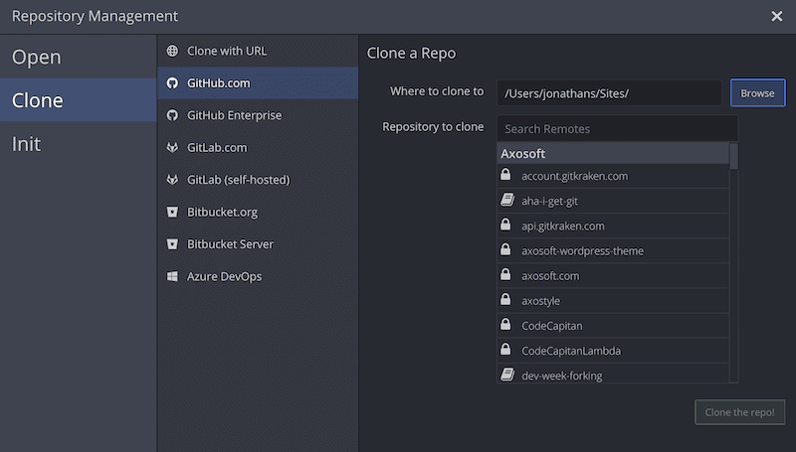Click the Bitbucket.org bucket icon
This screenshot has height=452, width=796.
(172, 212)
